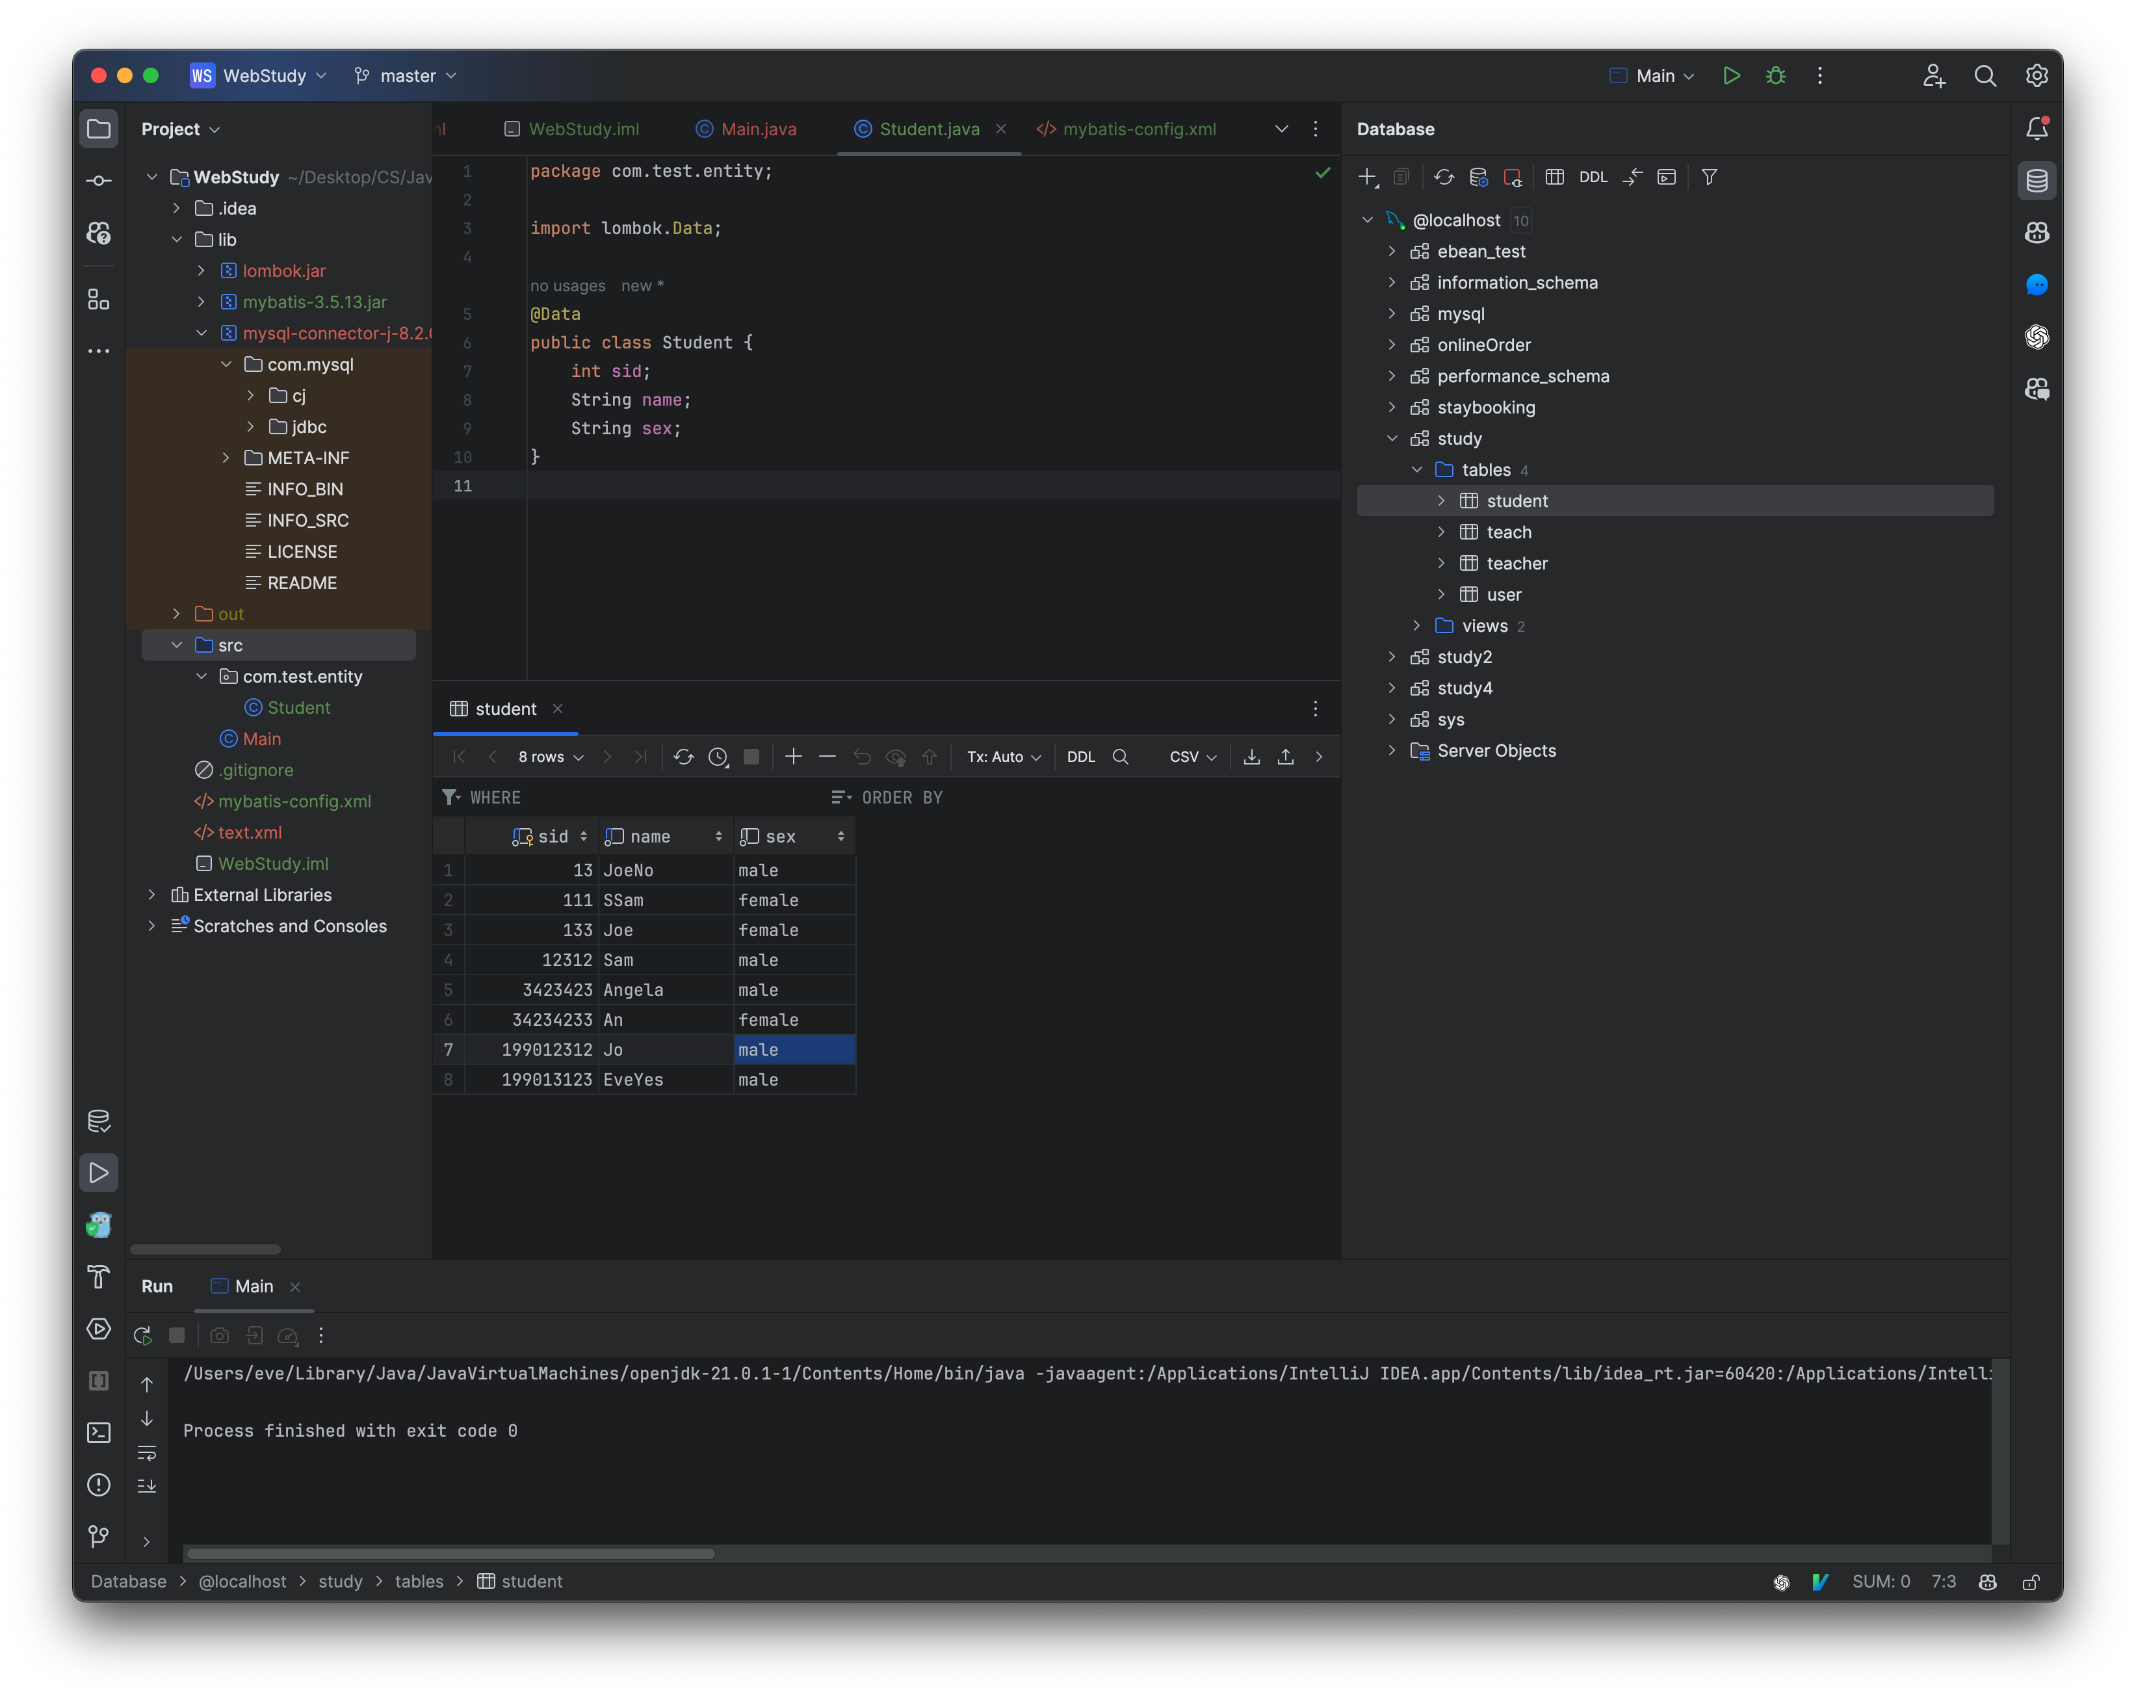
Task: Rerun the Main program in Run panel
Action: [x=142, y=1335]
